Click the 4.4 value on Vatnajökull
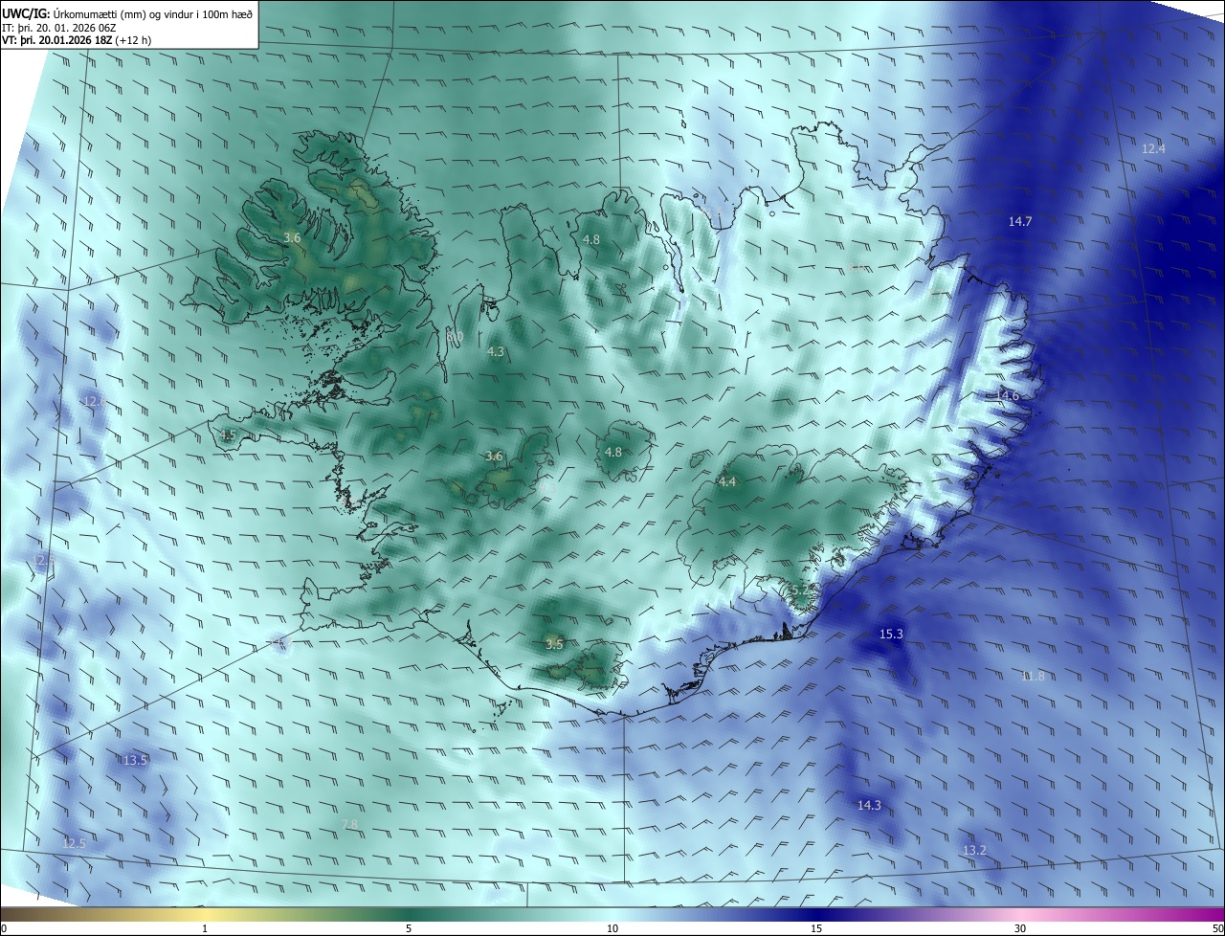 [x=727, y=481]
